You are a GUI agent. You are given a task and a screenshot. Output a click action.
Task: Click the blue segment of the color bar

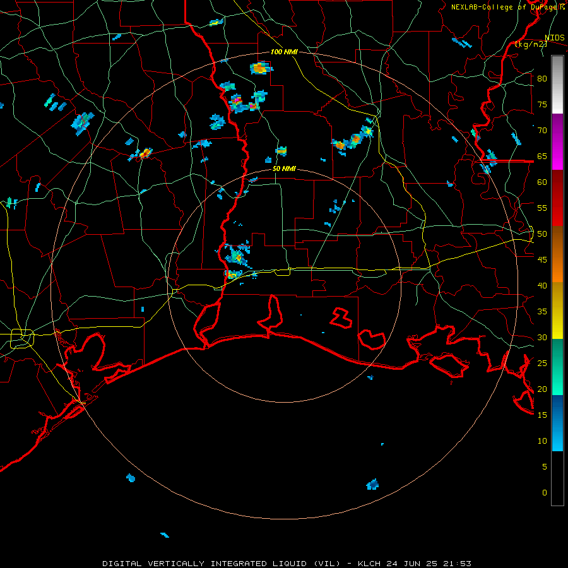pos(557,423)
